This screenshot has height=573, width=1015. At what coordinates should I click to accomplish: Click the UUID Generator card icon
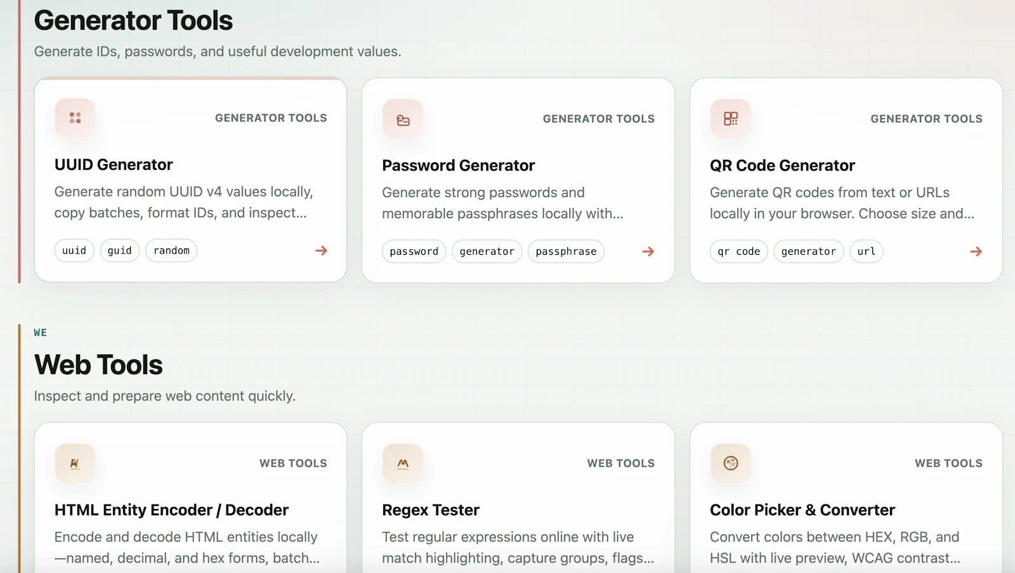coord(75,118)
